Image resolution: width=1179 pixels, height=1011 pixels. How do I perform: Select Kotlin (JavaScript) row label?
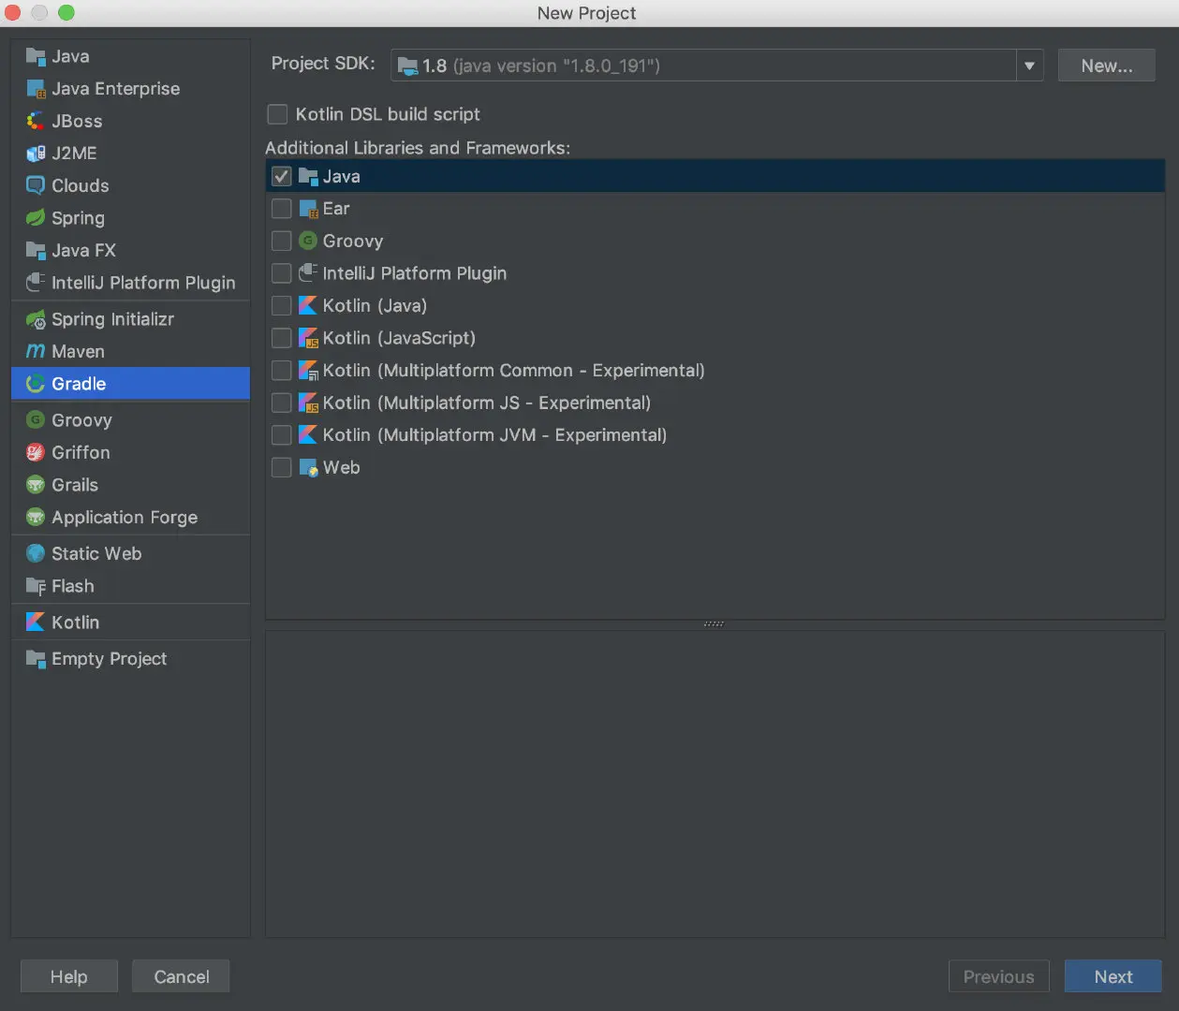[x=399, y=338]
